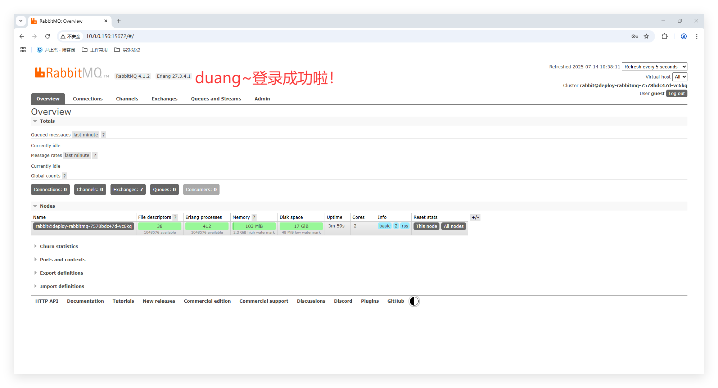The image size is (718, 388).
Task: Click the Queues: 0 count button
Action: (164, 190)
